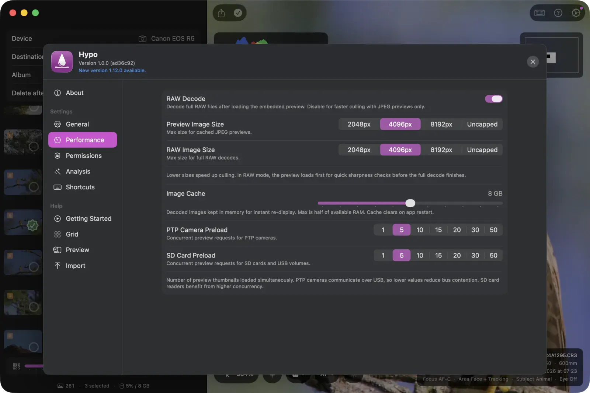Click the About info icon
Screen dimensions: 590x393
58,93
